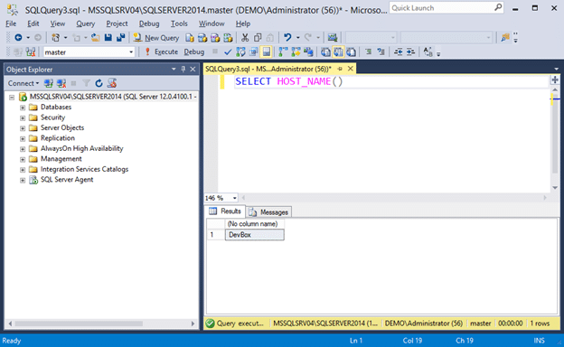Open the File menu
The image size is (564, 347).
11,23
